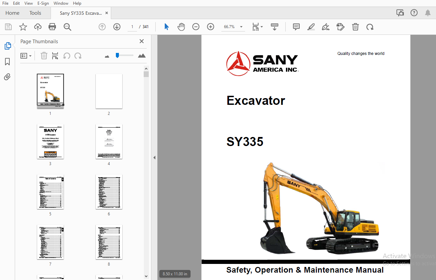
Task: Reduce thumbnail size small mountain icon
Action: click(x=107, y=56)
